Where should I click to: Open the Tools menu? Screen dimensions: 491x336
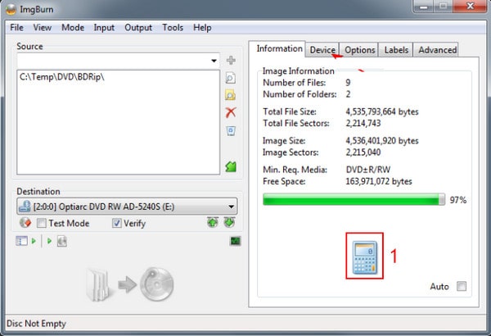click(173, 28)
